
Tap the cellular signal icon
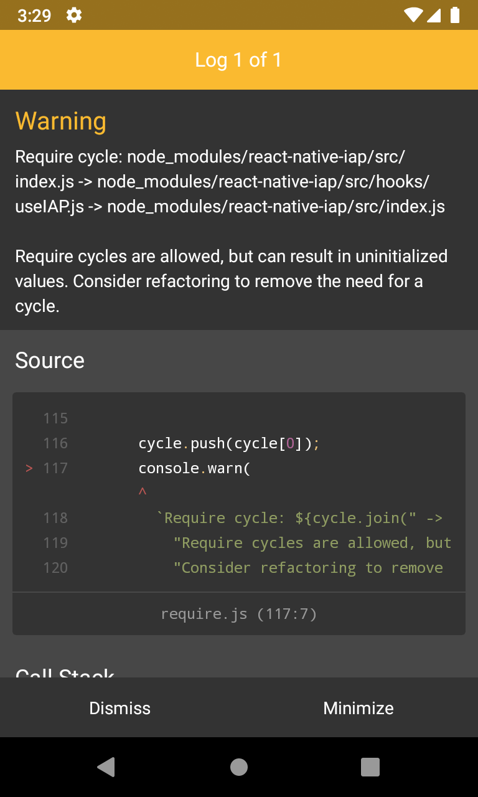point(434,16)
